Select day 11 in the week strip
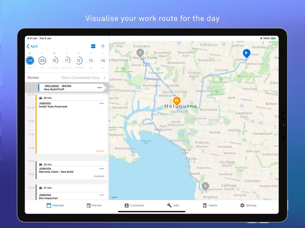305x228 pixels. tap(66, 60)
